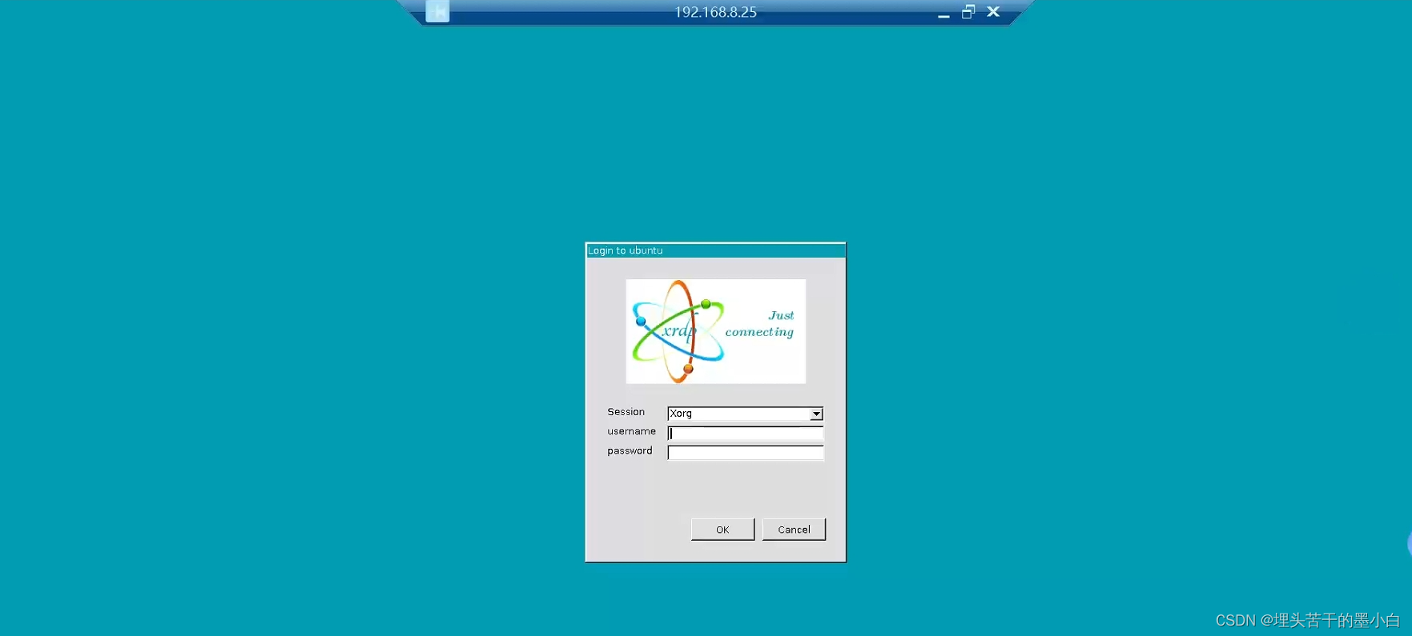Screen dimensions: 1412x636
Task: Pin the remote desktop connection bar
Action: [x=437, y=11]
